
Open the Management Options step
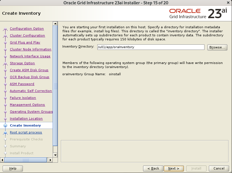(28, 105)
